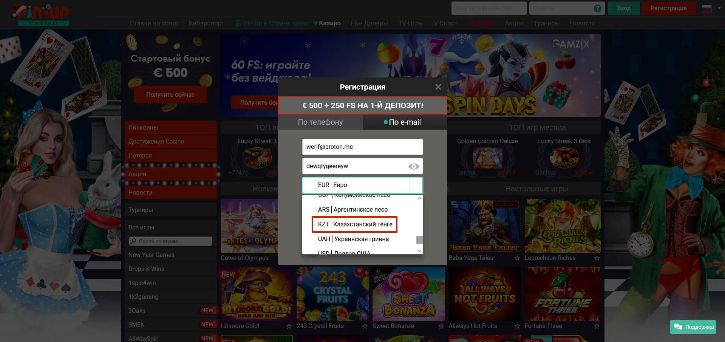Click the registration password field
725x342 pixels.
pos(362,166)
